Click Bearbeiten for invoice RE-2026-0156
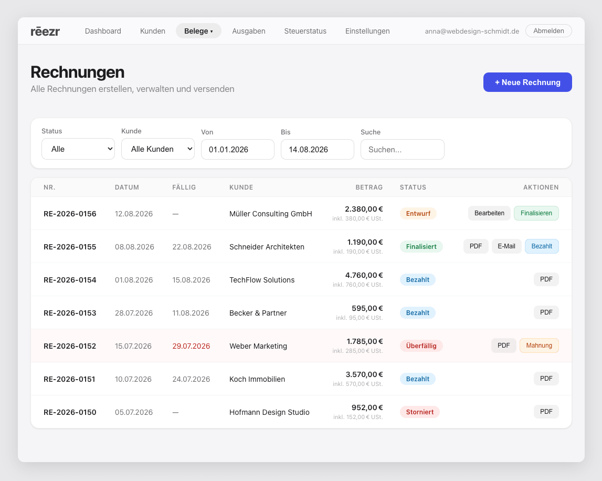This screenshot has width=602, height=481. click(x=489, y=213)
